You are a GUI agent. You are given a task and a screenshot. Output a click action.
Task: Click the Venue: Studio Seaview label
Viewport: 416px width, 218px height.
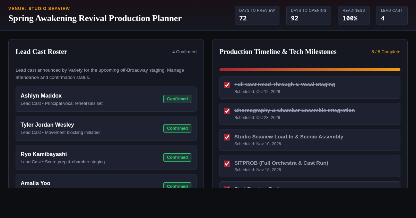(39, 9)
